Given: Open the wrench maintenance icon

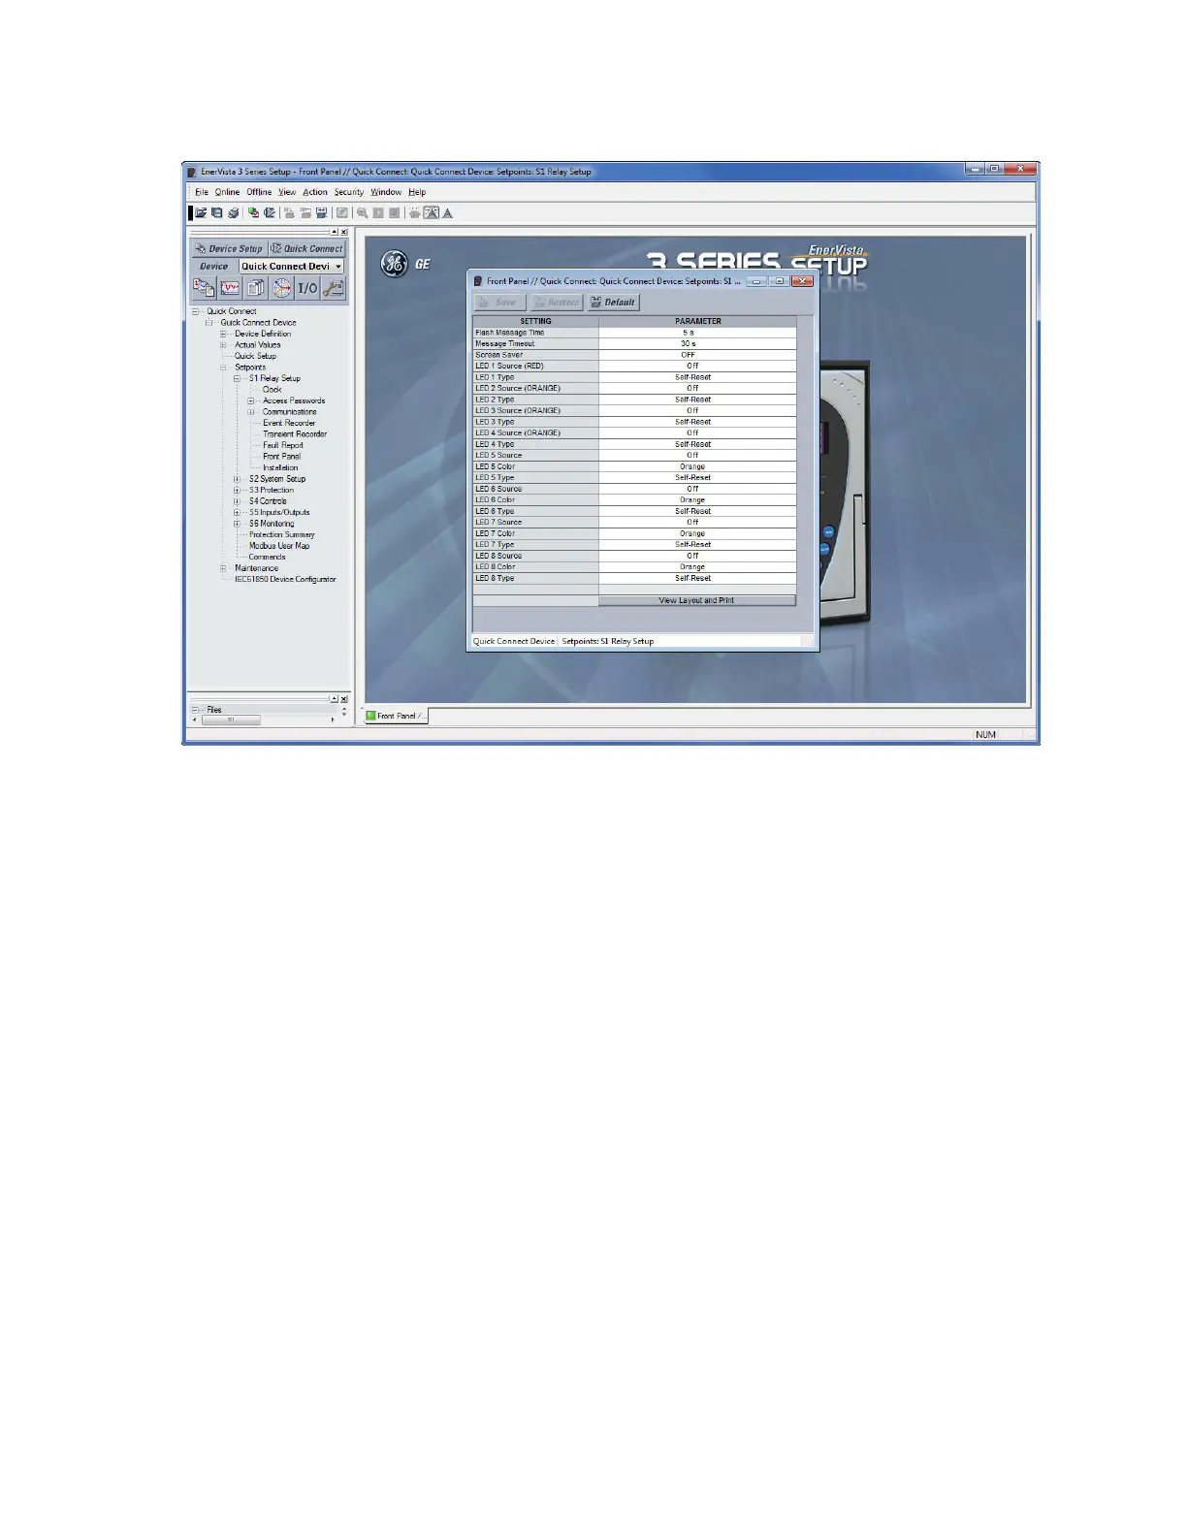Looking at the screenshot, I should (x=333, y=288).
